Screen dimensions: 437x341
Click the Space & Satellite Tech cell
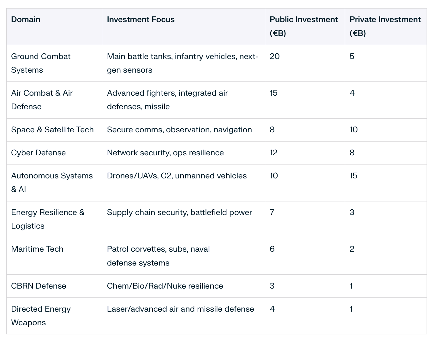pyautogui.click(x=52, y=130)
